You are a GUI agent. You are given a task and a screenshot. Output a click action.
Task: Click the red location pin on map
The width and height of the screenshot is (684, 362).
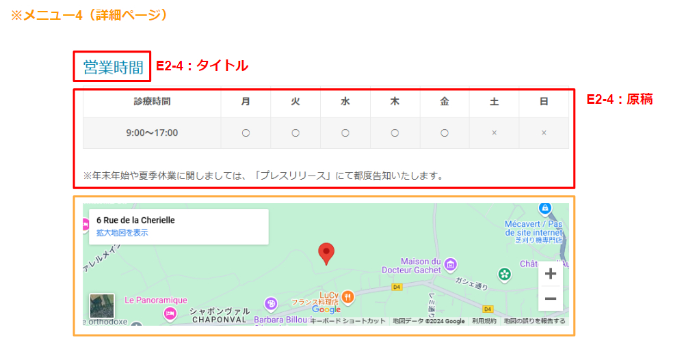(326, 253)
